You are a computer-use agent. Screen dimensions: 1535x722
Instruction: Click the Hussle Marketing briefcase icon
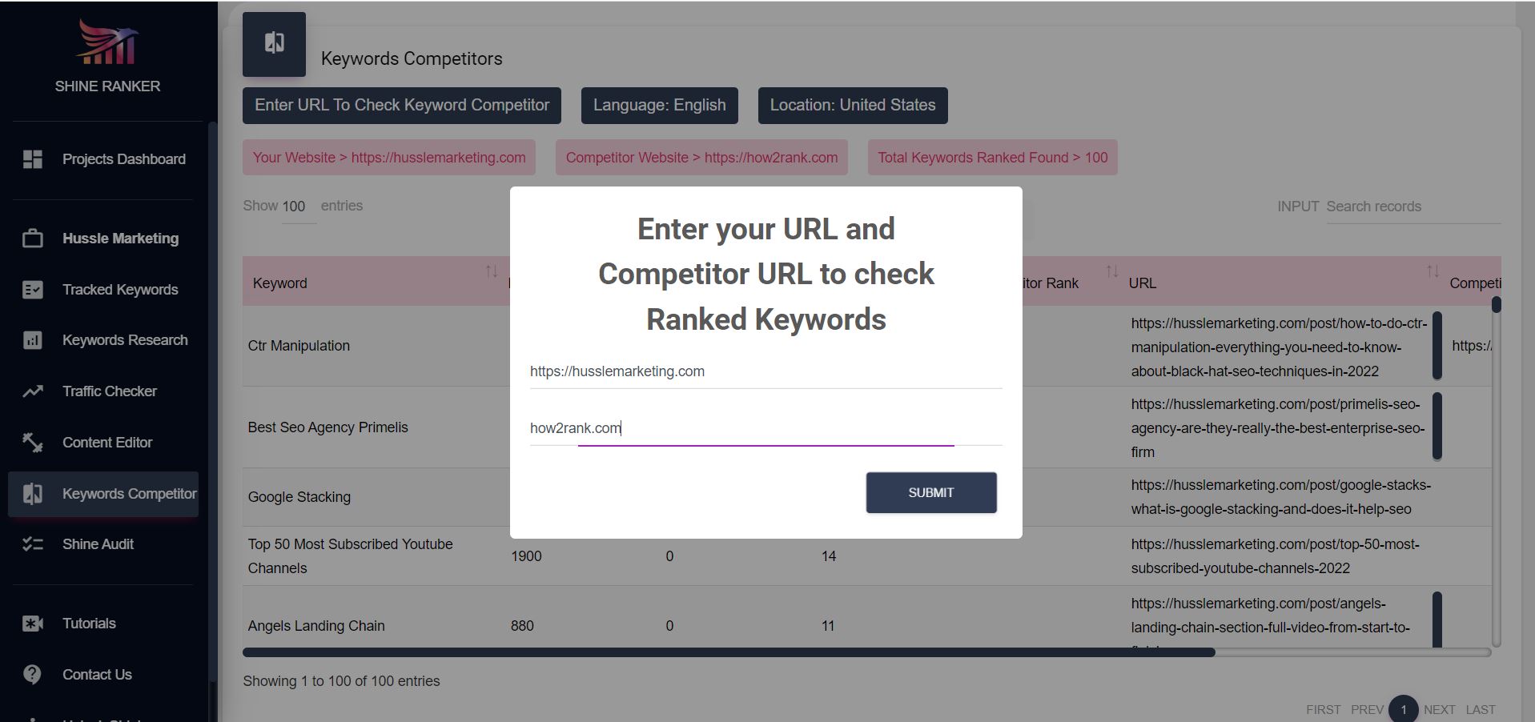pos(32,239)
